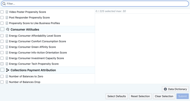Click calculator icon beside Number of Balances to Zero

7,76
